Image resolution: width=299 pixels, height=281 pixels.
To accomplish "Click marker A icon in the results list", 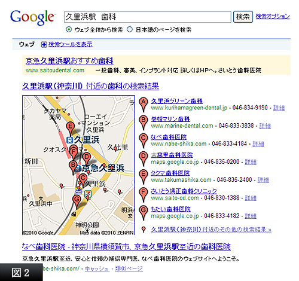I will pyautogui.click(x=144, y=105).
